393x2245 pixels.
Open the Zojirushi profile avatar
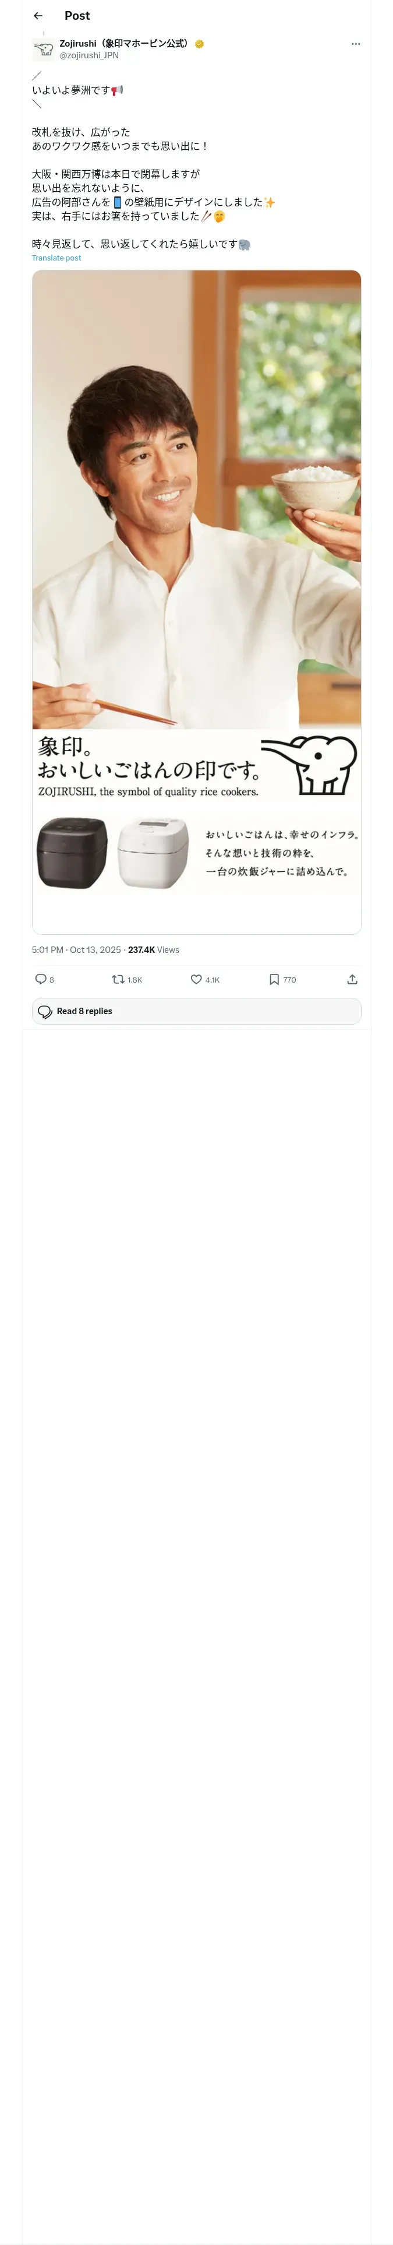[x=44, y=49]
